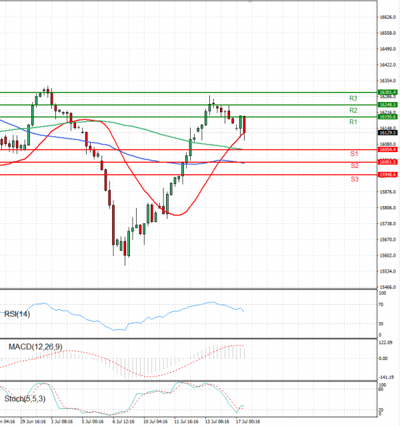Click the 3 Jul 08:16 time label
This screenshot has width=400, height=426.
62,421
